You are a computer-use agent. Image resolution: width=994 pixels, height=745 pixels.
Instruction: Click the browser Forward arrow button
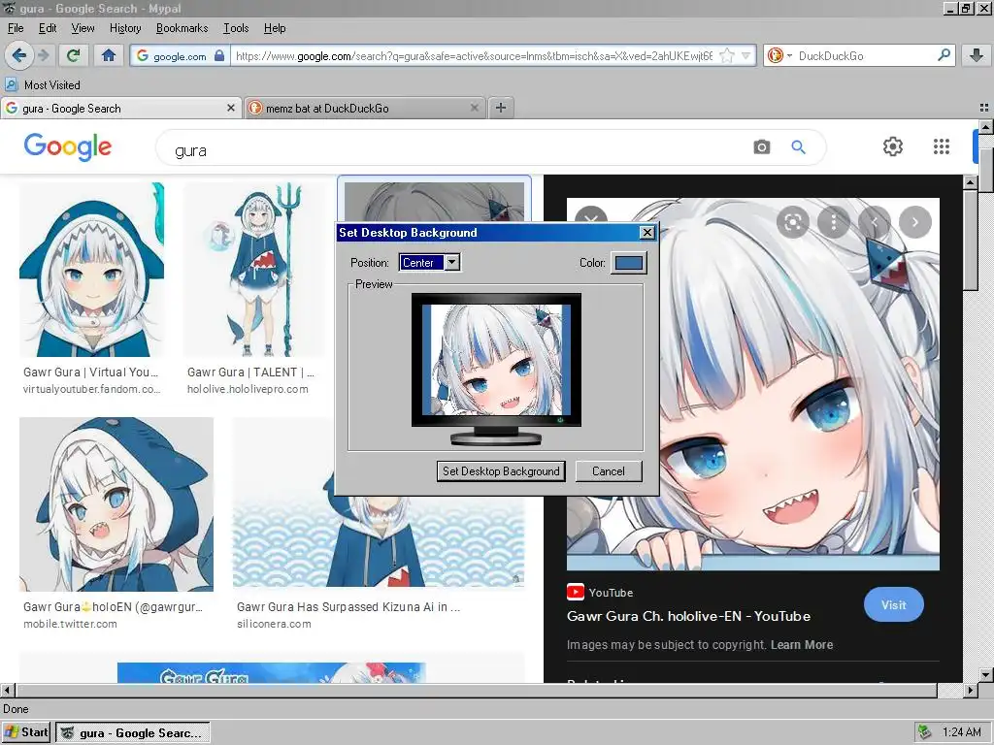[43, 55]
